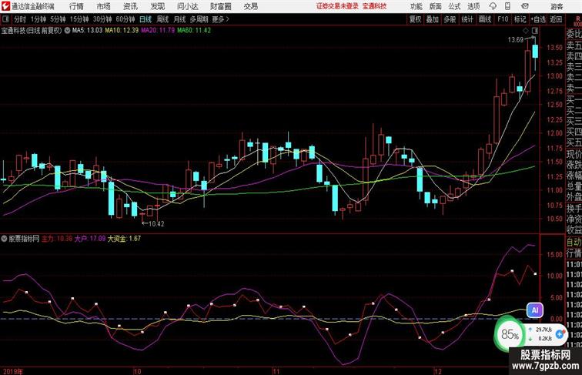
Task: Open the F10 company info button
Action: (503, 19)
